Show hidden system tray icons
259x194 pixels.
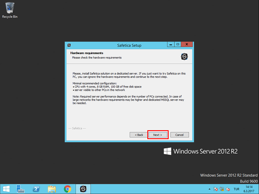210,189
